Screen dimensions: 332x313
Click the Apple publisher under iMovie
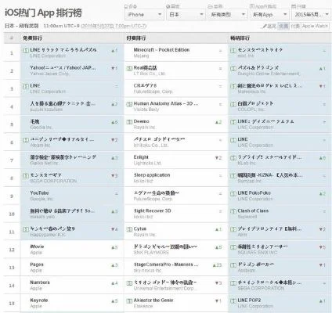(x=36, y=253)
